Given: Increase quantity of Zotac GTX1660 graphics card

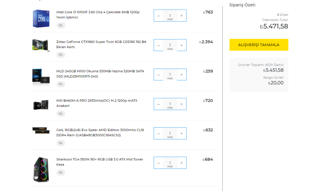Looking at the screenshot, I should pyautogui.click(x=181, y=45).
